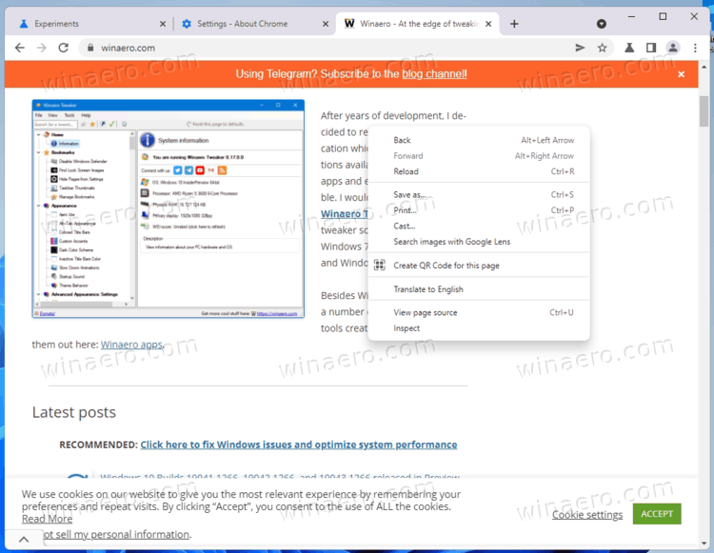Select Create QR Code for this page
The width and height of the screenshot is (714, 553).
(x=479, y=266)
